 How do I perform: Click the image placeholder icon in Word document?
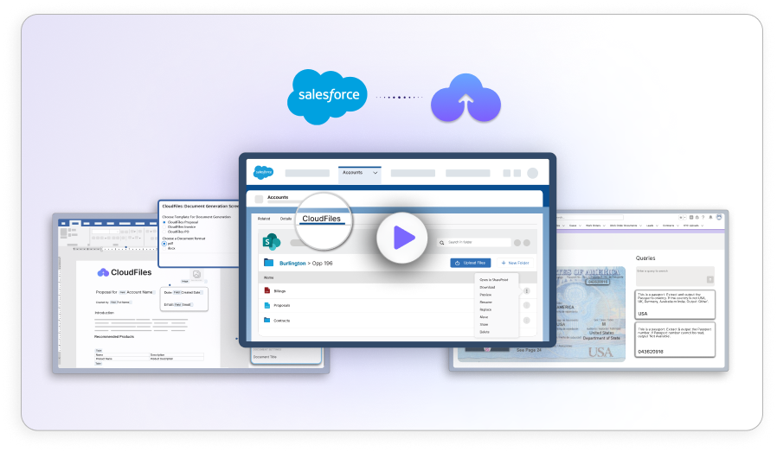pyautogui.click(x=196, y=274)
